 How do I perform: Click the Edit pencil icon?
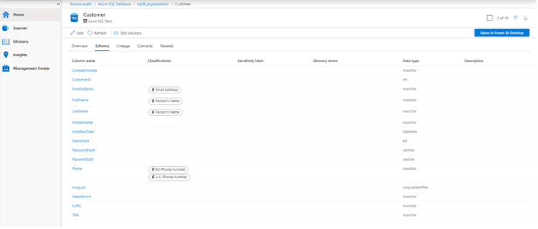(73, 33)
